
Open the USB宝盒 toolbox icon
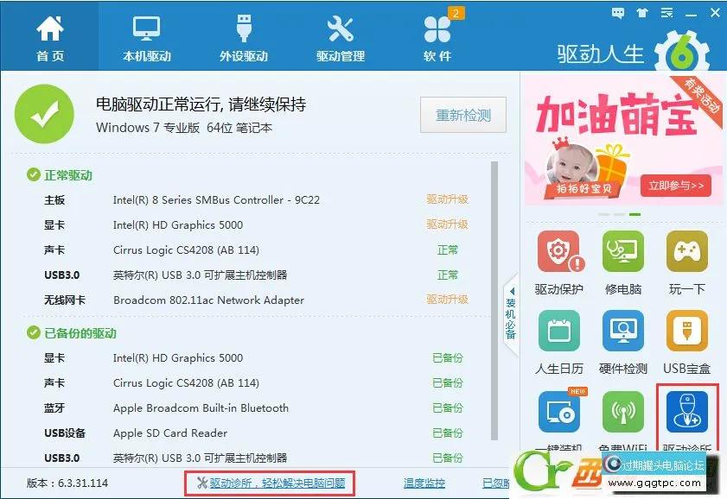click(x=686, y=333)
